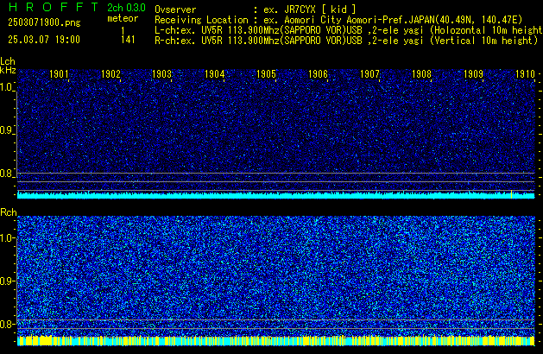Screen dimensions: 543x354
Task: Click the Lch channel label
Action: click(8, 61)
